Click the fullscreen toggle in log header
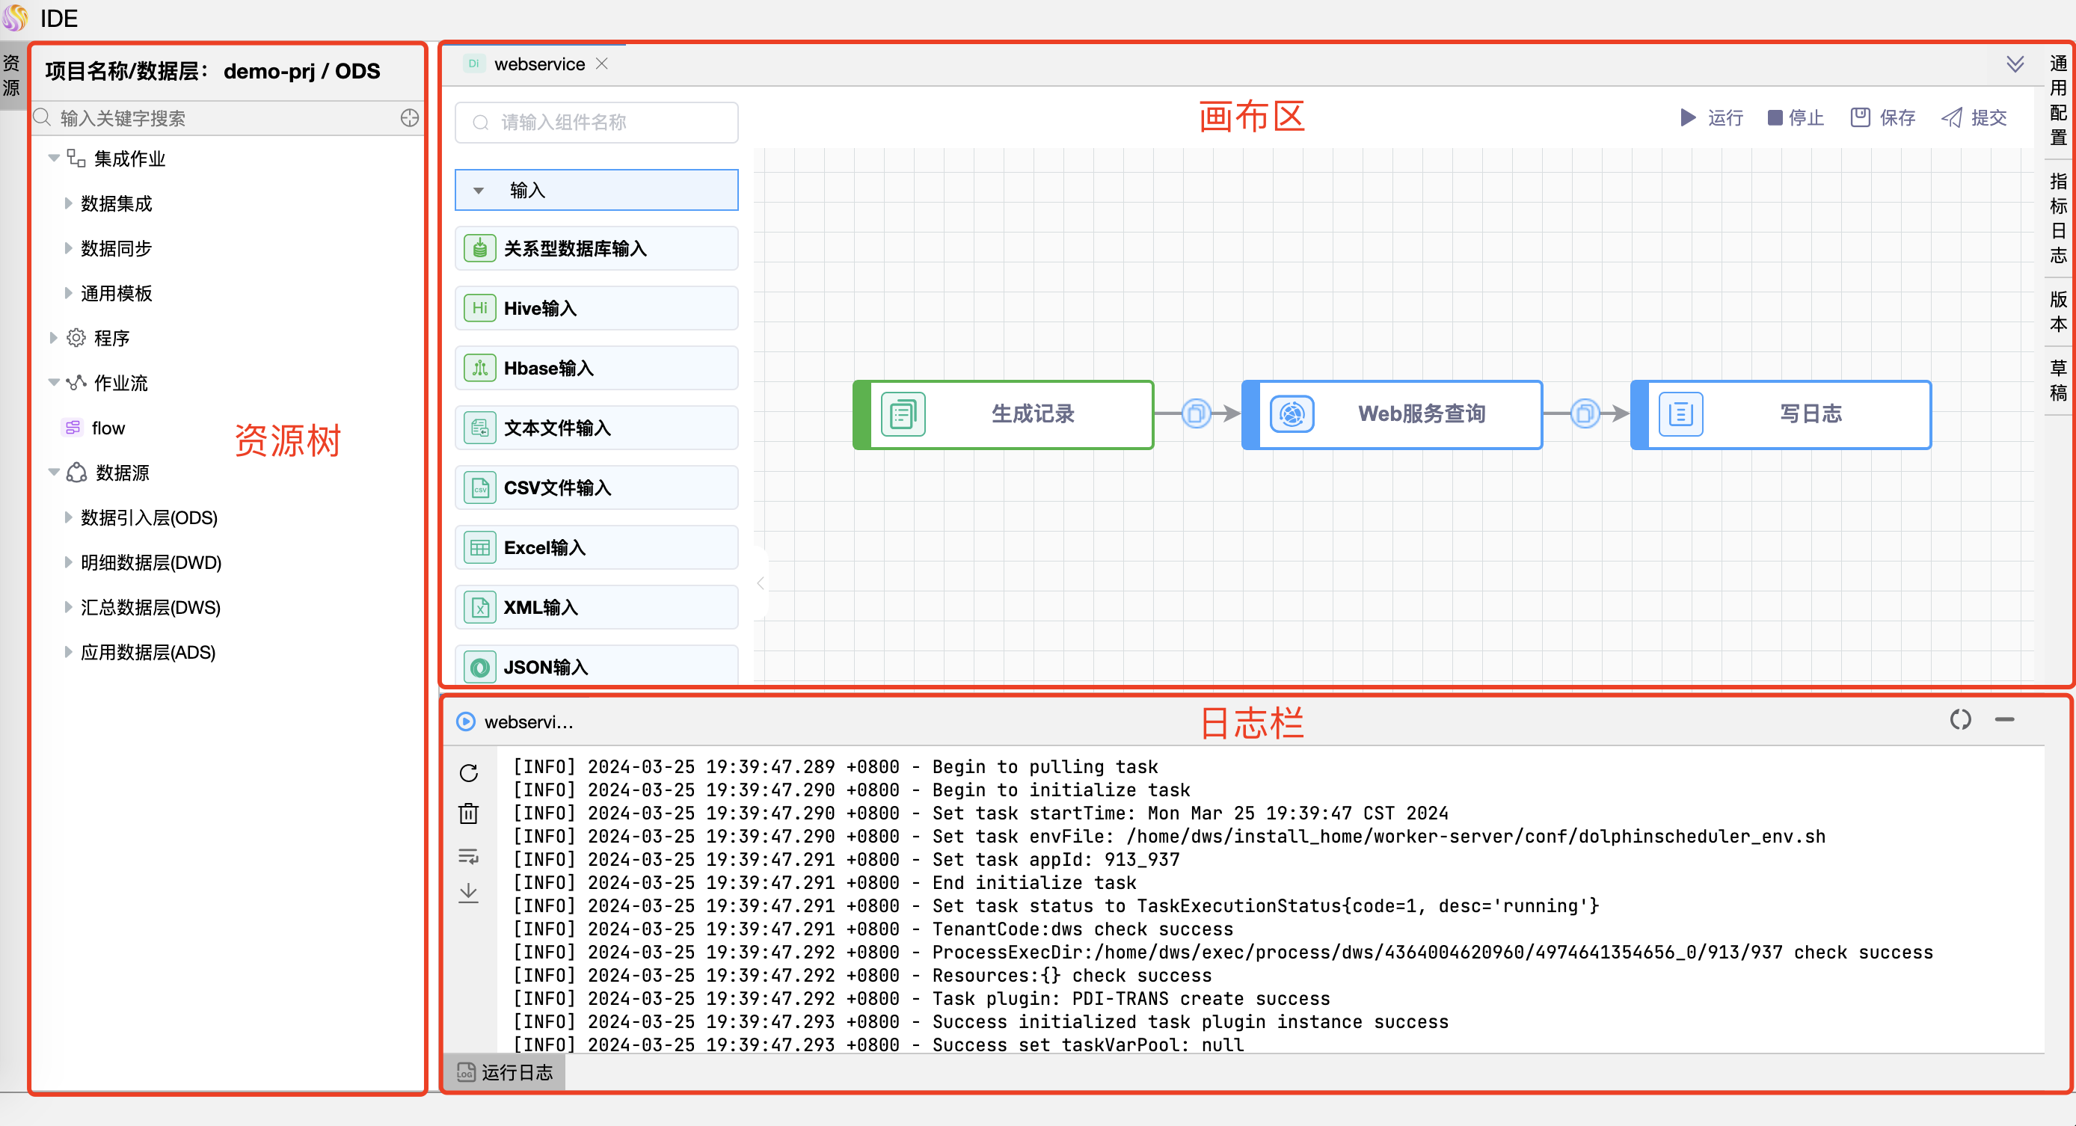The height and width of the screenshot is (1126, 2076). click(1960, 719)
